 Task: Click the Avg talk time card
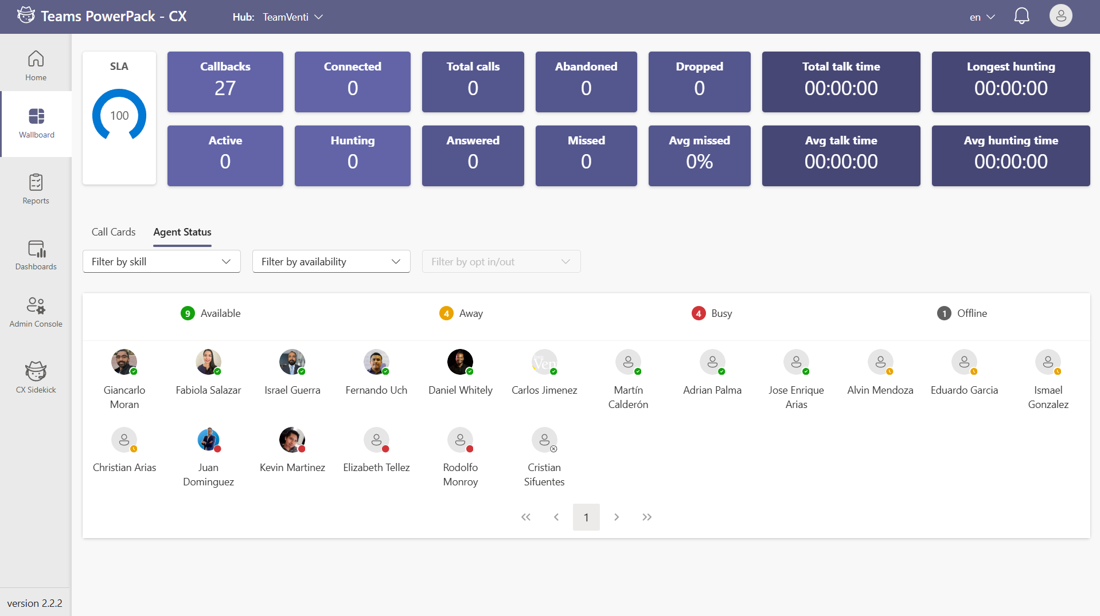pyautogui.click(x=841, y=156)
